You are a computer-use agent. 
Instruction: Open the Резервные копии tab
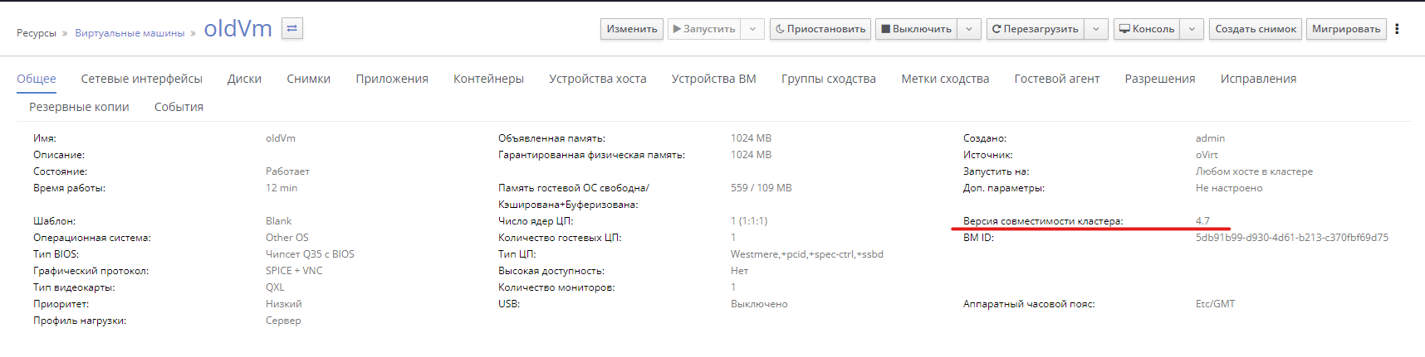click(x=79, y=107)
